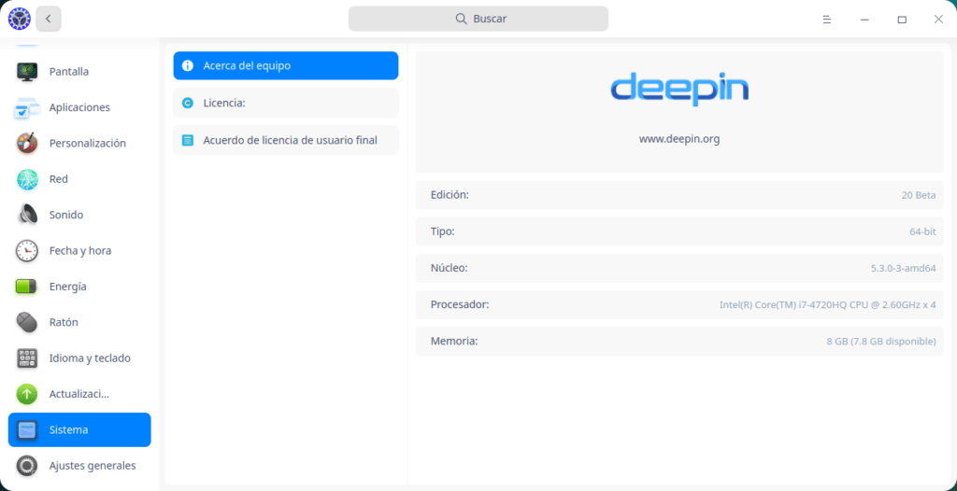
Task: Select the Sistema section
Action: (79, 430)
